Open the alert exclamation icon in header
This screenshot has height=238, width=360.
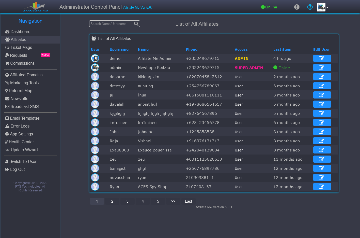pos(296,7)
